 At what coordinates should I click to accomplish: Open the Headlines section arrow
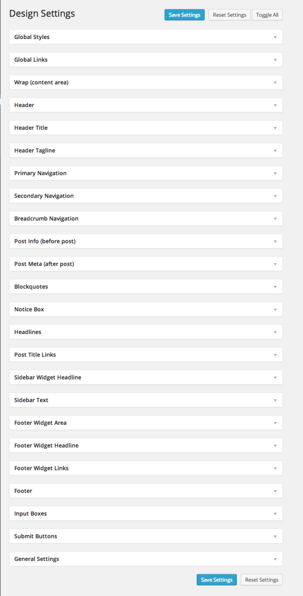275,332
